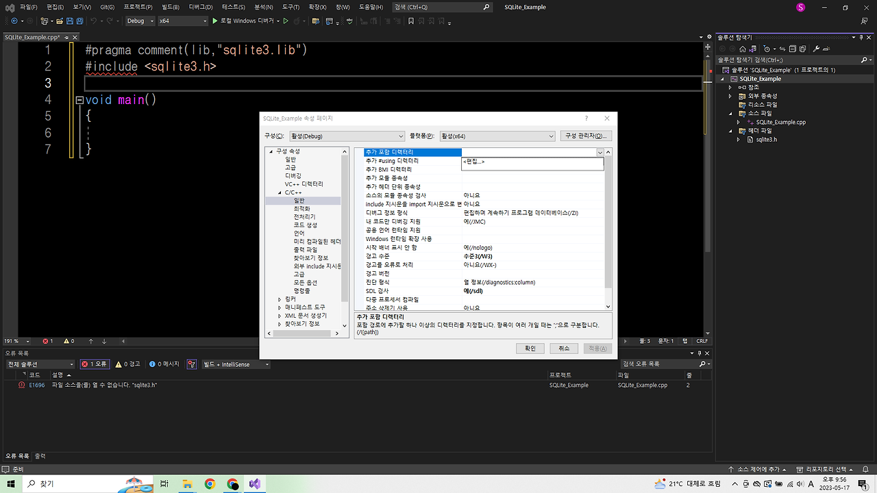Click the ? help button in property dialog
This screenshot has width=877, height=493.
586,118
